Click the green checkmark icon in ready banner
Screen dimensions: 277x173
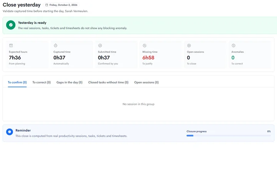click(x=11, y=25)
